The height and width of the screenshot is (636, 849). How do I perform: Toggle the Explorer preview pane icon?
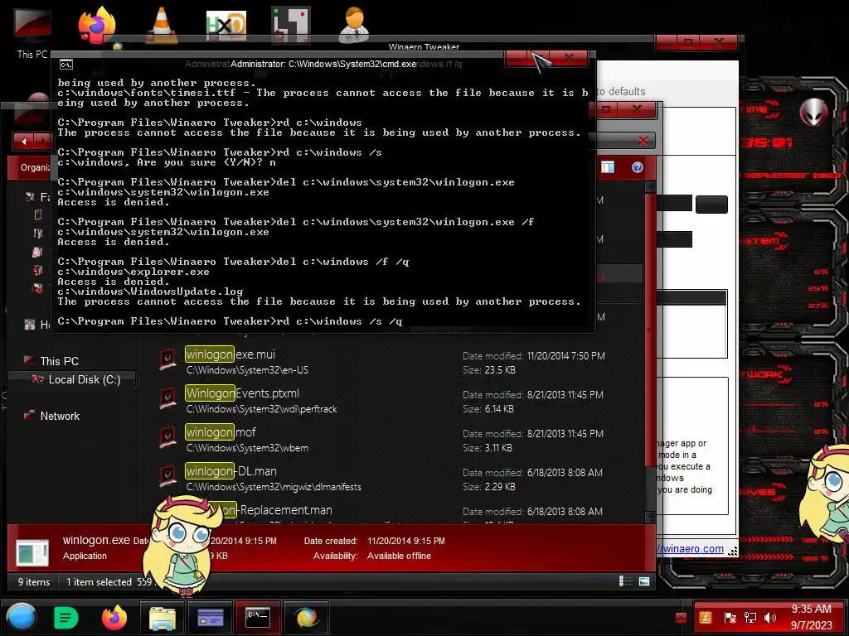pos(608,167)
